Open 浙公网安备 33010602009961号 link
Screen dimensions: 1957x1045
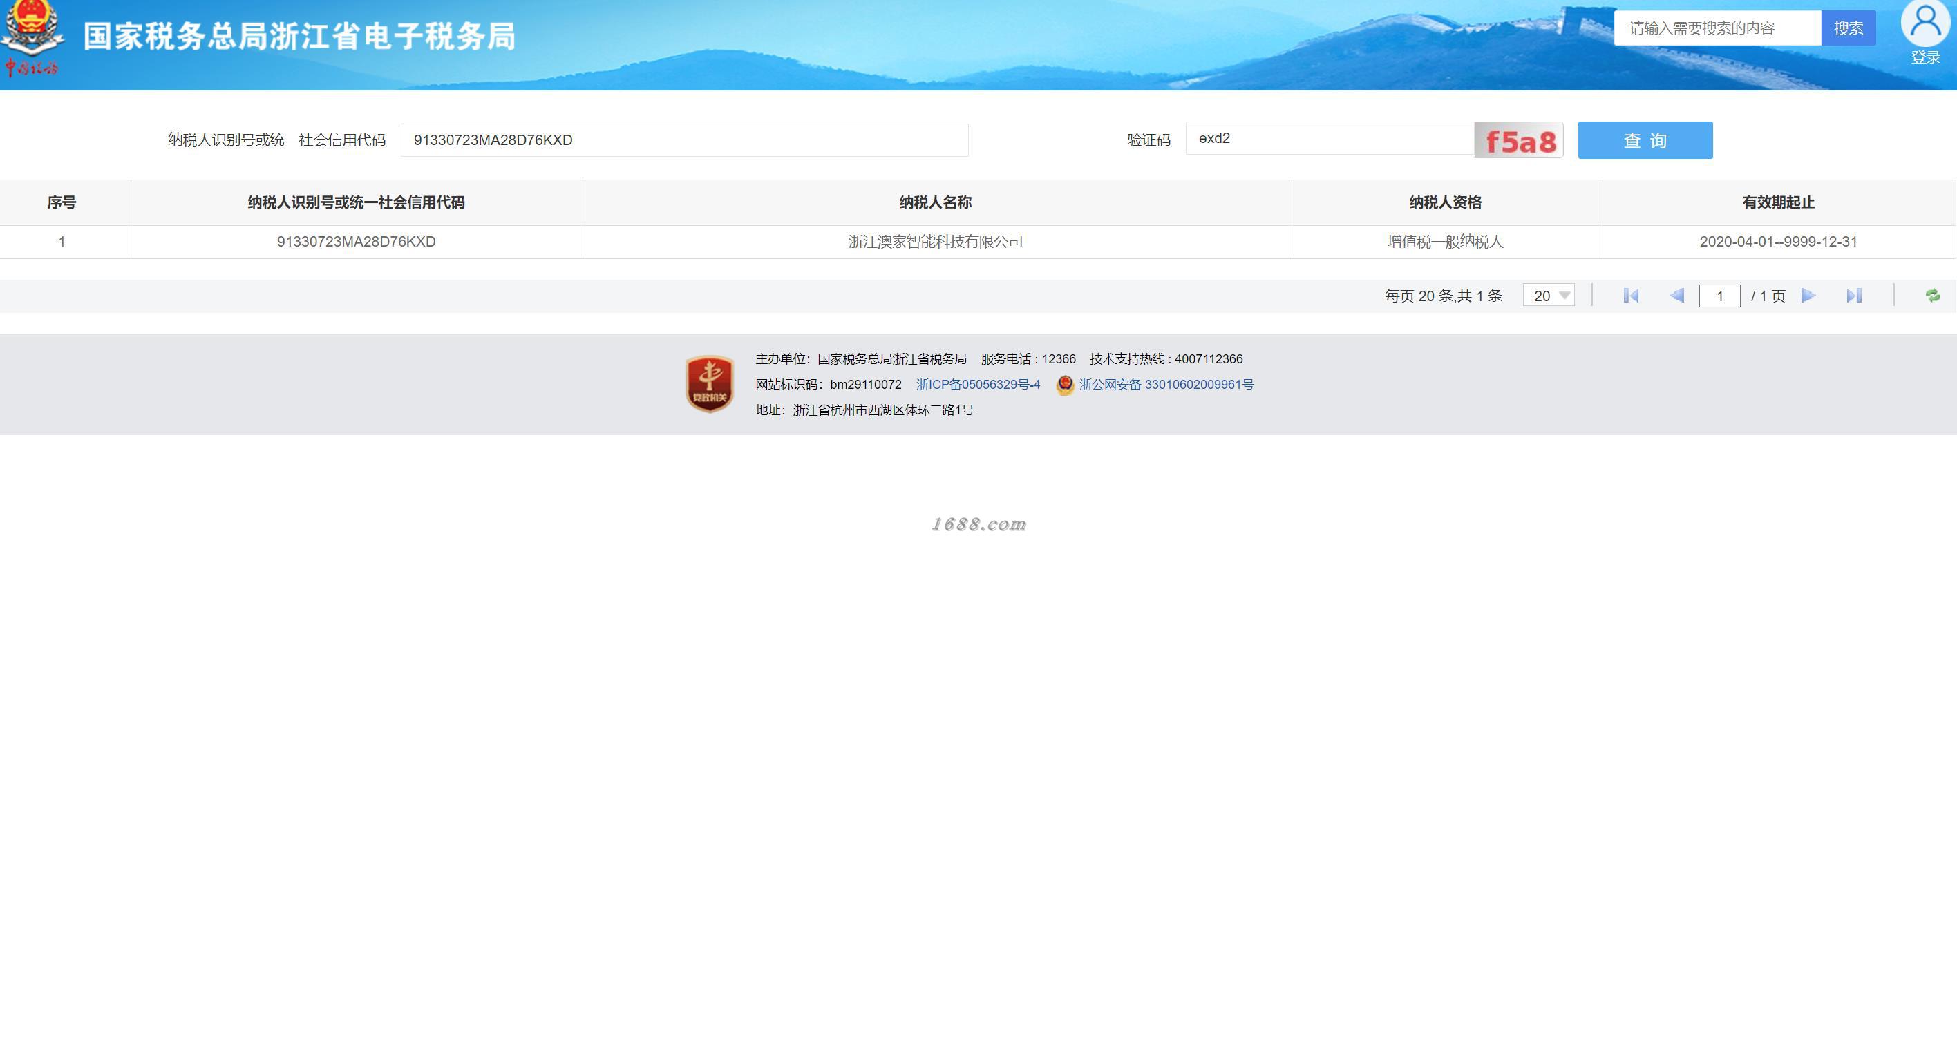click(1166, 385)
